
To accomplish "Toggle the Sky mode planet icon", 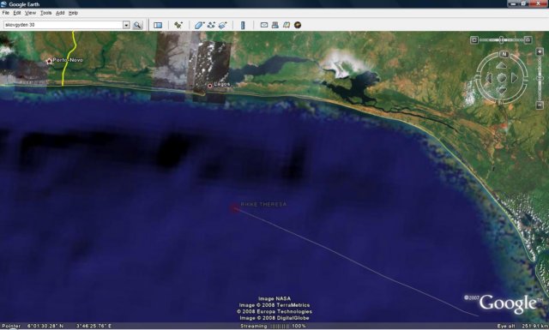I will click(298, 25).
